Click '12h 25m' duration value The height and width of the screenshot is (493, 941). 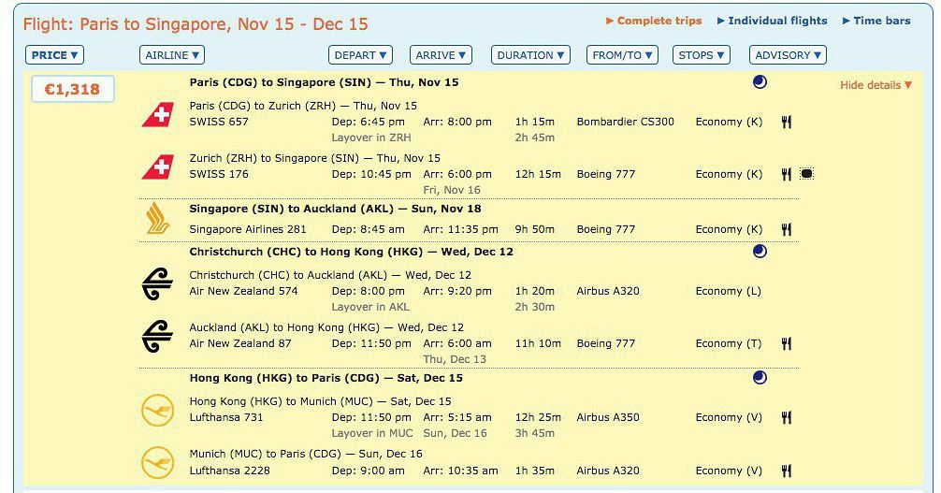[538, 417]
